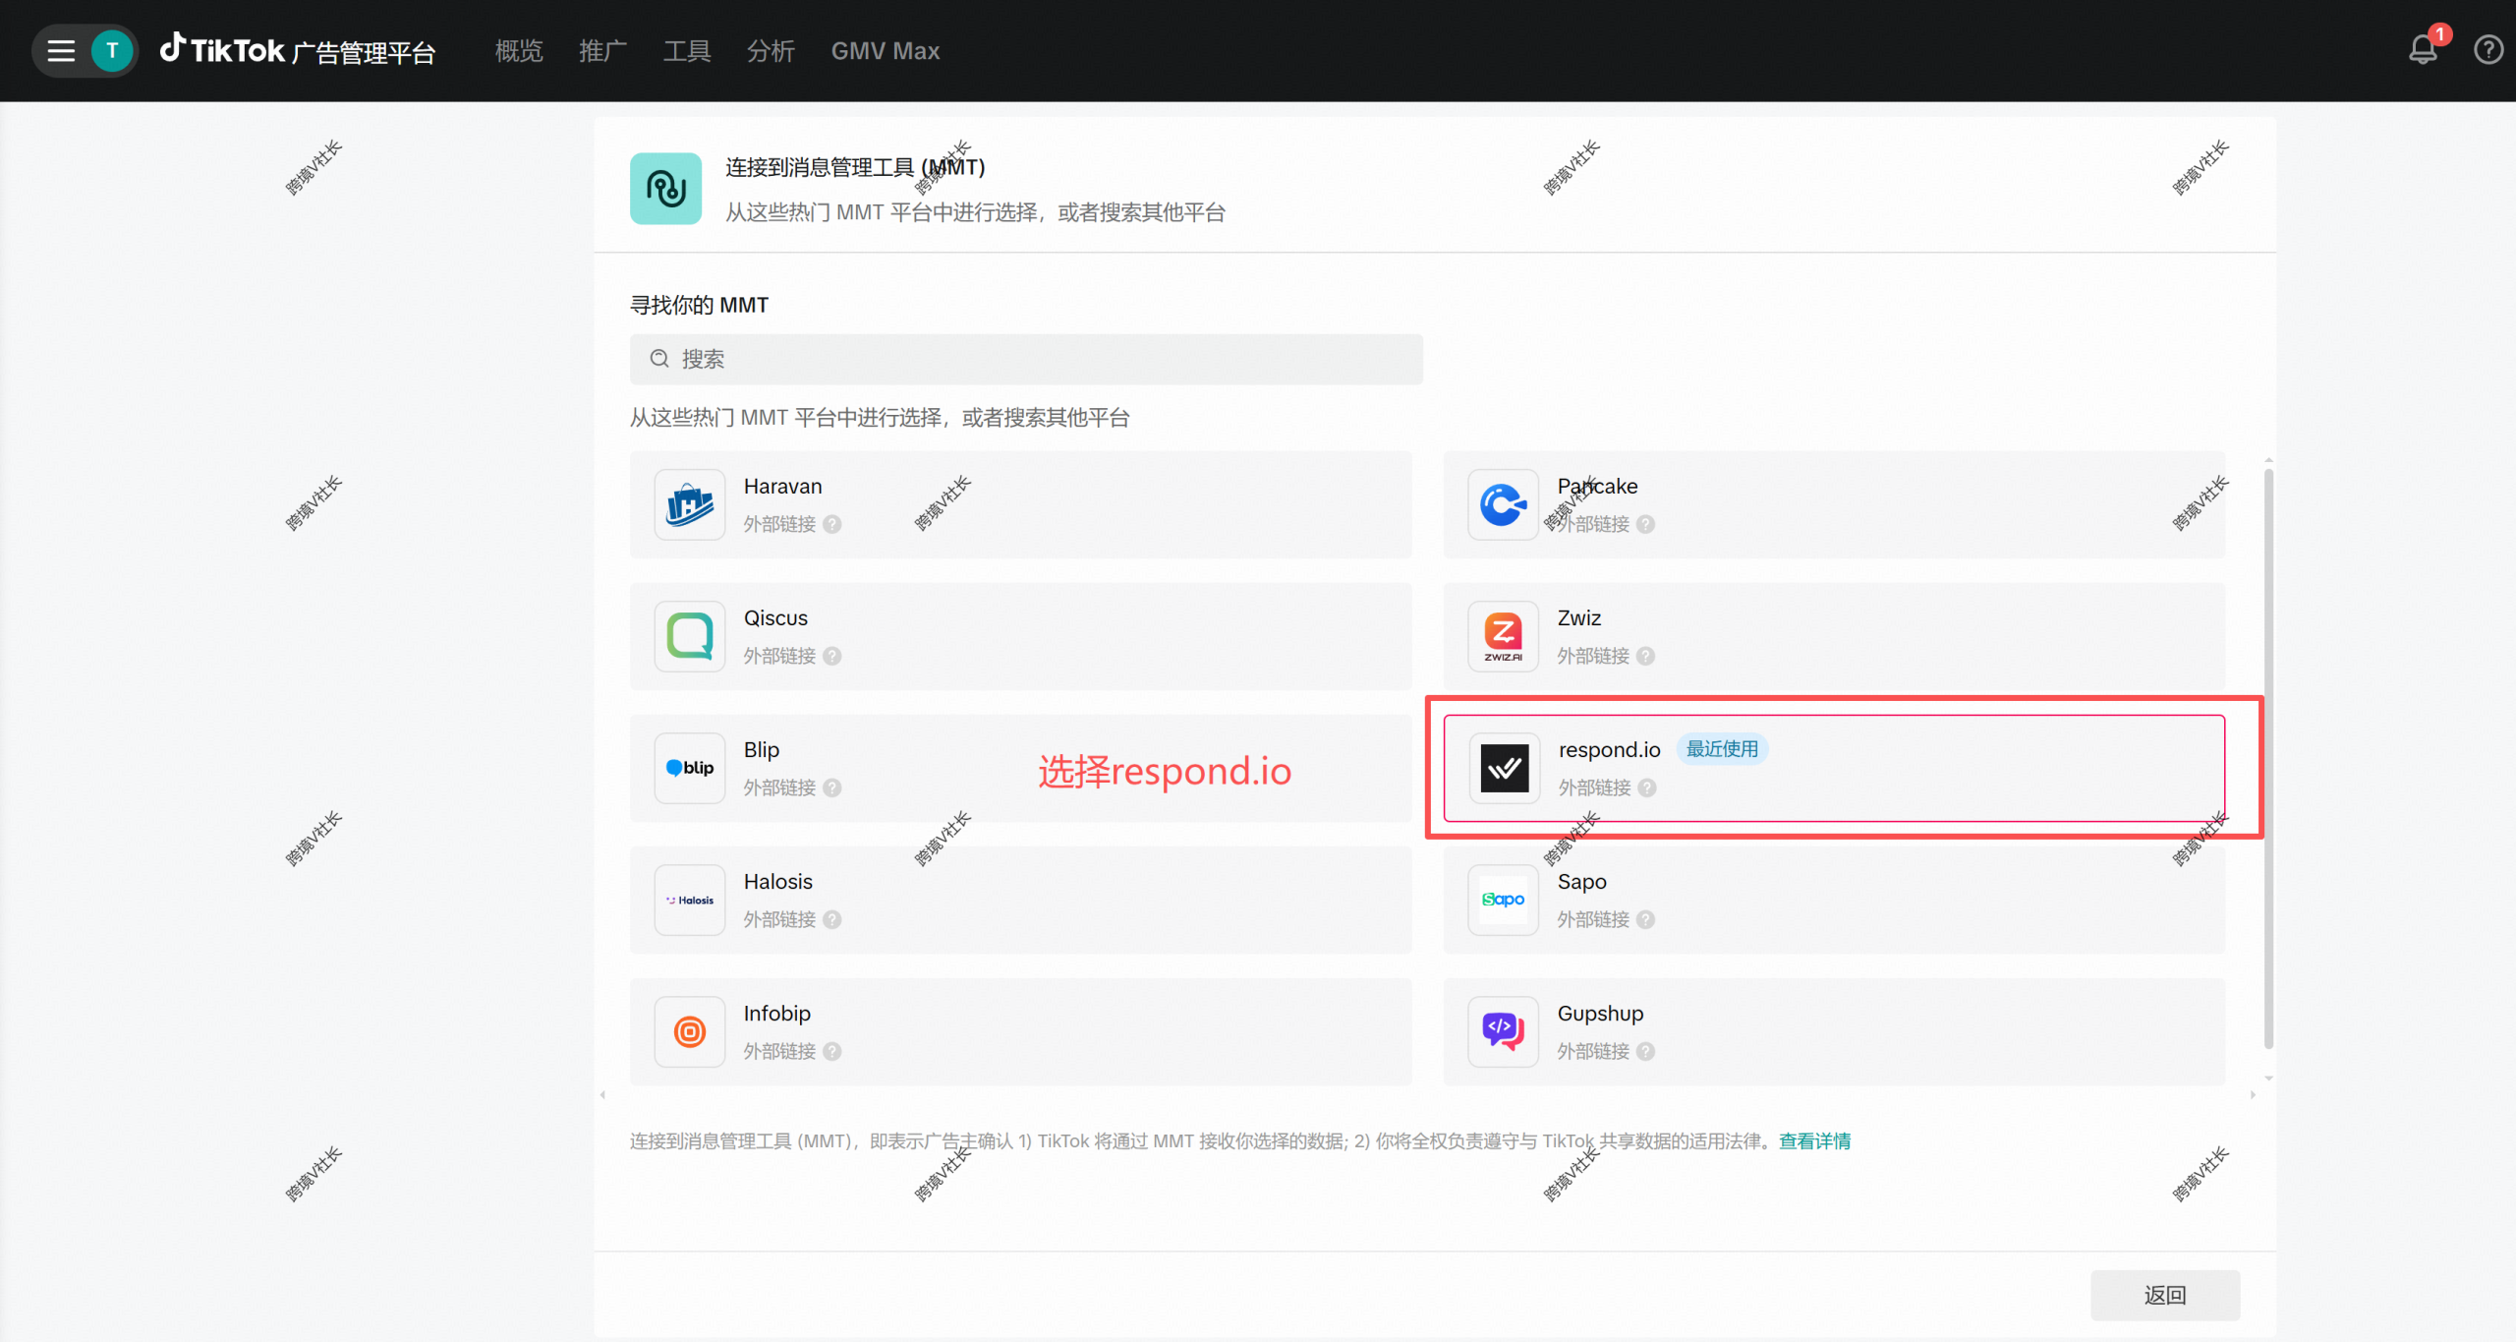Screen dimensions: 2516x1342
Task: Click the scrollbar down arrow of platform list
Action: point(2268,1079)
